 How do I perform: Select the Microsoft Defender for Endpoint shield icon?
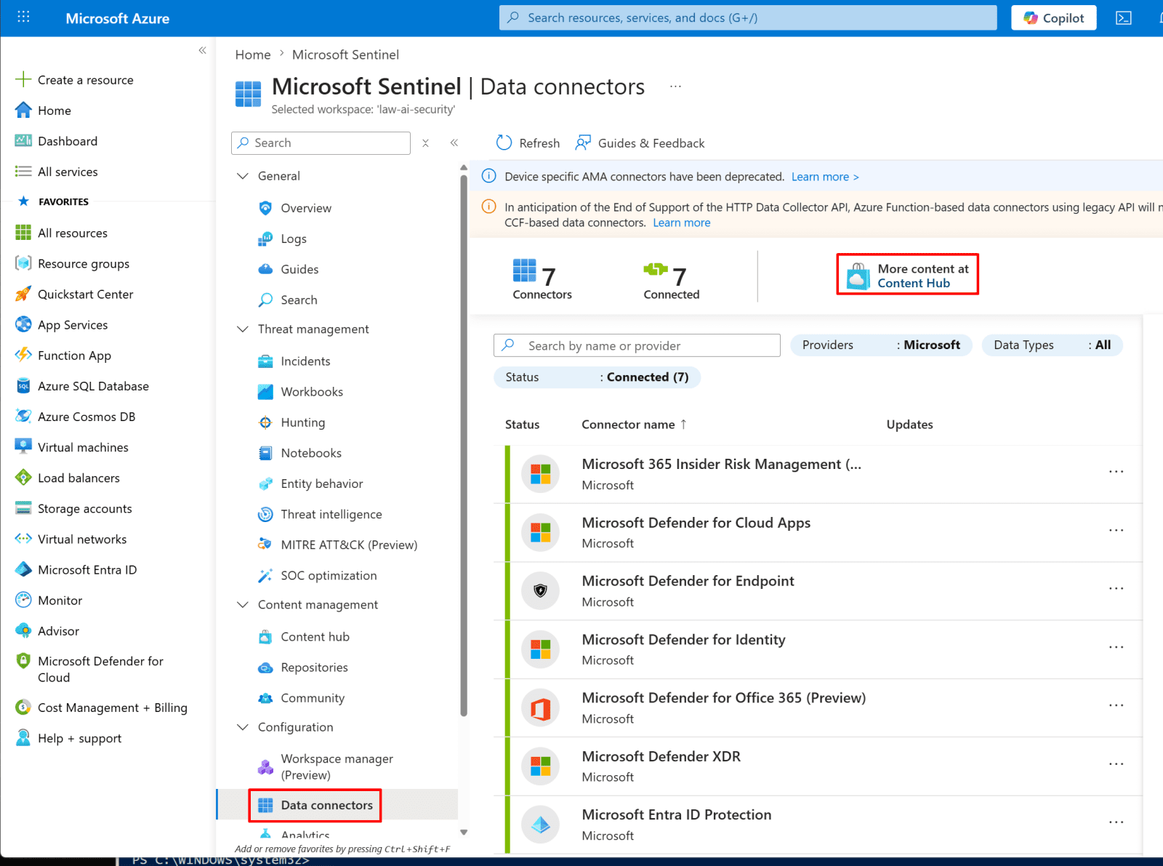pos(540,590)
